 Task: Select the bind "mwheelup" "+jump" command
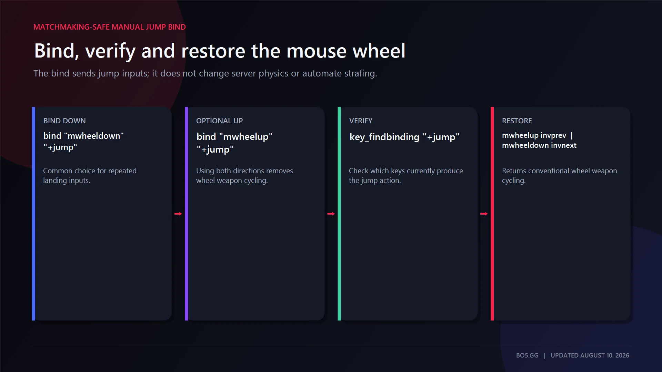click(234, 143)
